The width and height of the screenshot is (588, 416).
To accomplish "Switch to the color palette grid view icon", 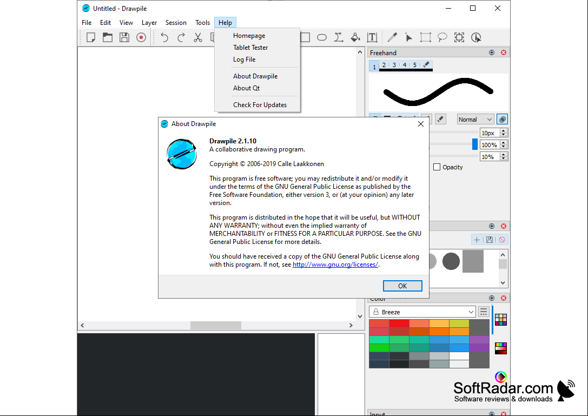I will pyautogui.click(x=500, y=320).
